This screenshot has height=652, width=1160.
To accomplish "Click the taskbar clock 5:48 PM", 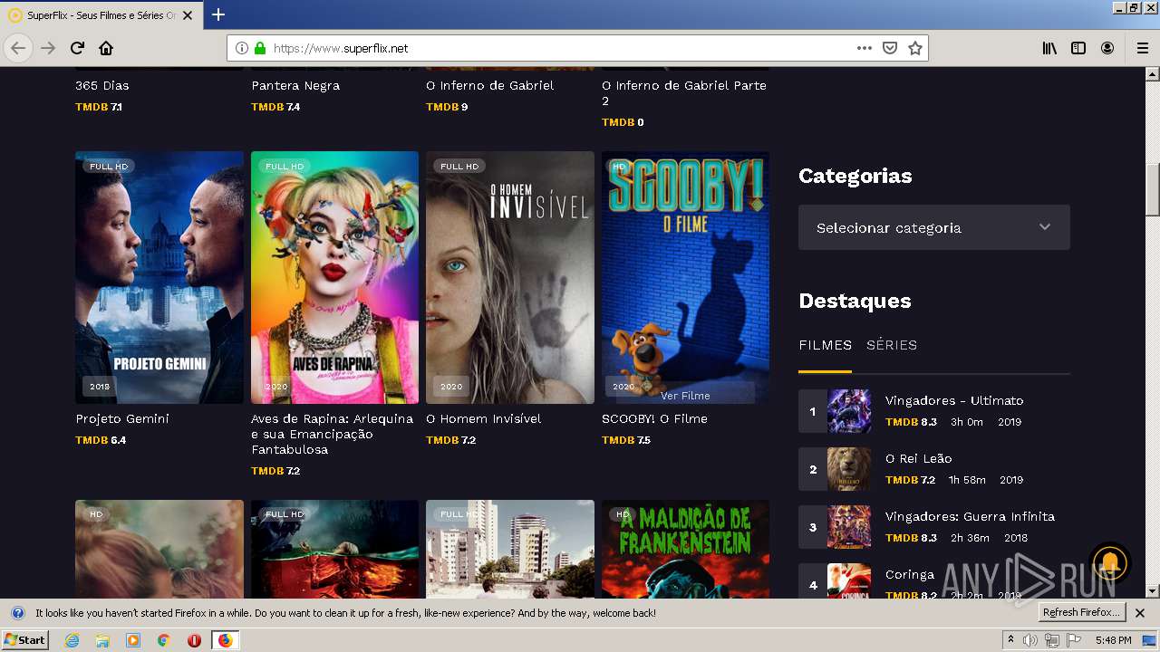I will 1113,640.
